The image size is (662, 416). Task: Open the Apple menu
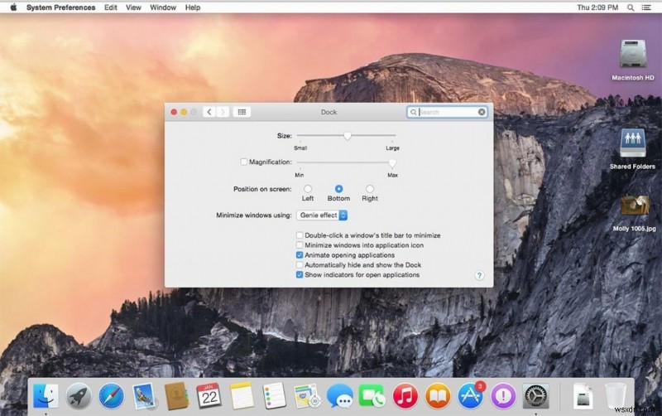(13, 7)
